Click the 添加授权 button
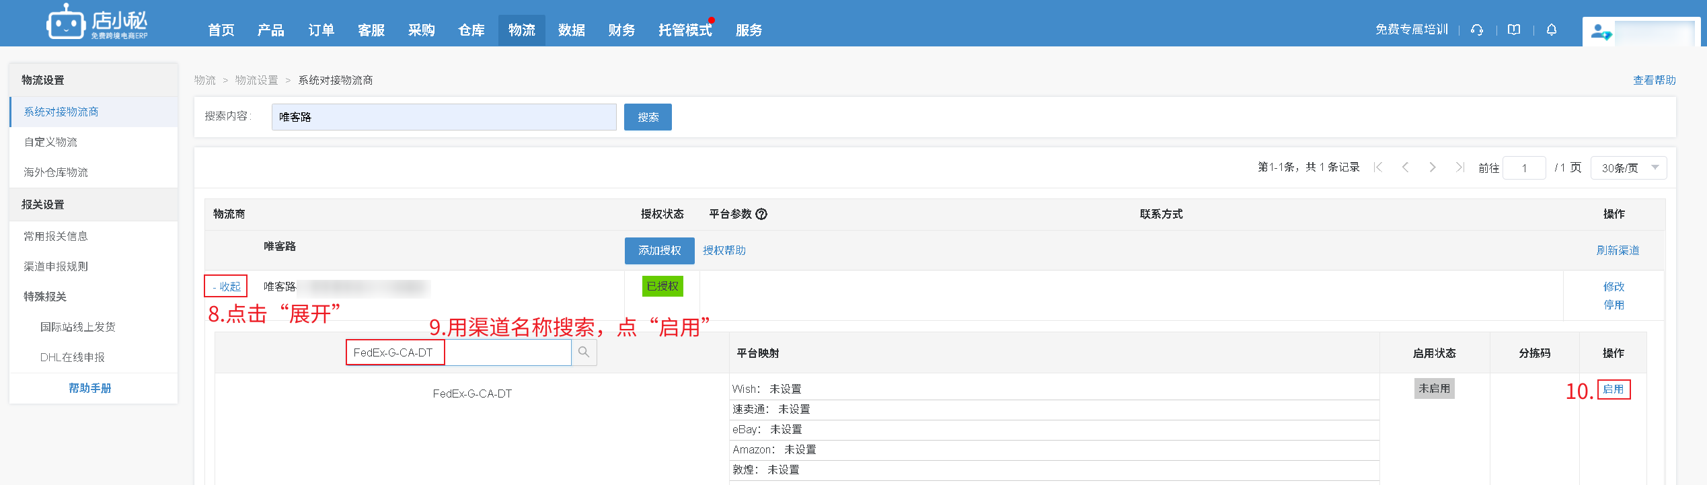 [659, 250]
